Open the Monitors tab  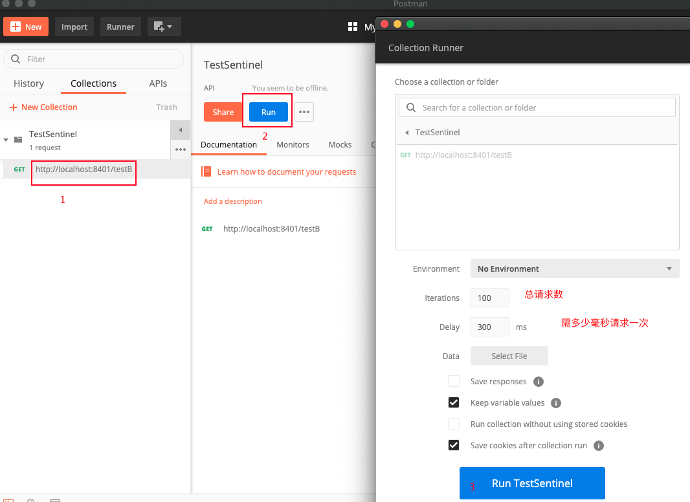click(x=293, y=145)
